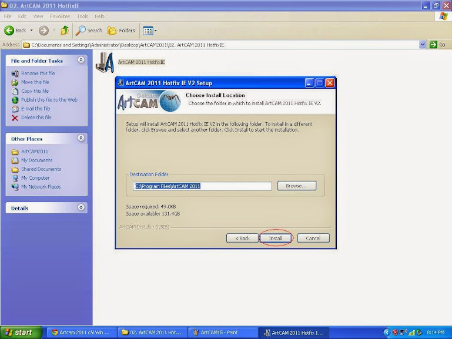The height and width of the screenshot is (339, 452).
Task: Cancel the ArtCAM Hotfix setup
Action: pos(313,238)
